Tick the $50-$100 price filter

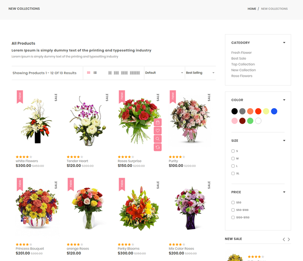pos(233,210)
